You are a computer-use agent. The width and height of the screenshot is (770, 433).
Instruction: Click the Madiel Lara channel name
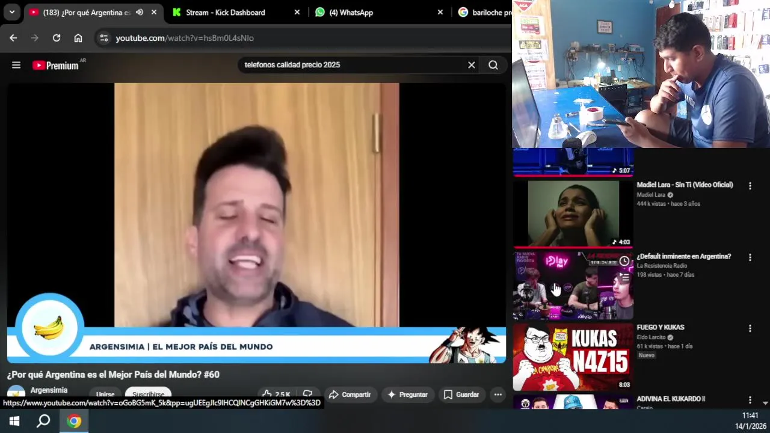651,195
